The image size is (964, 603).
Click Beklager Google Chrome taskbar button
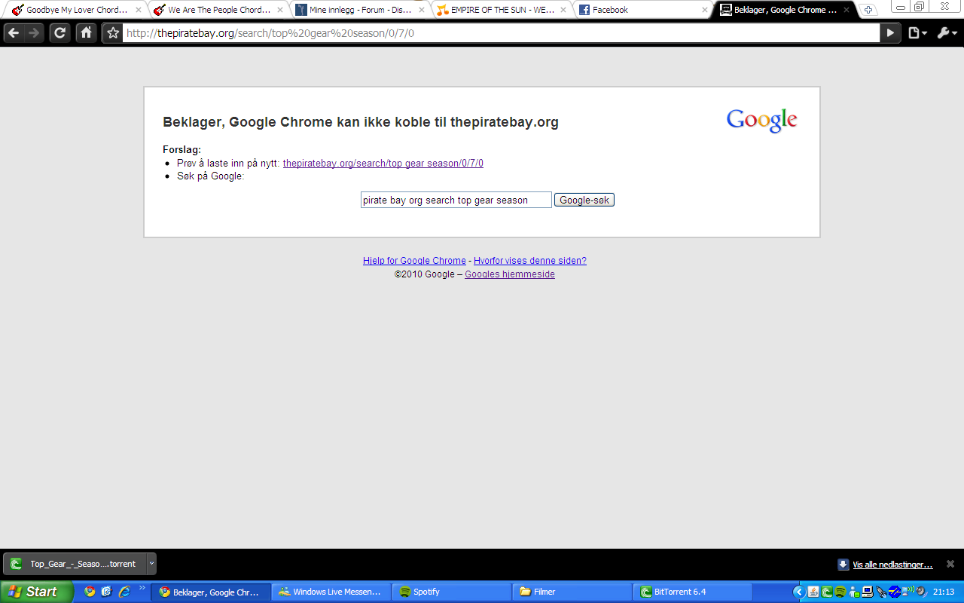click(211, 592)
